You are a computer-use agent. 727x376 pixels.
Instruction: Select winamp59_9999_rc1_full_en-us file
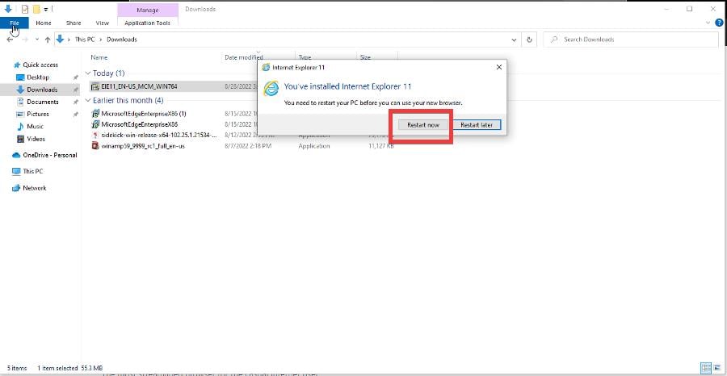pyautogui.click(x=143, y=146)
